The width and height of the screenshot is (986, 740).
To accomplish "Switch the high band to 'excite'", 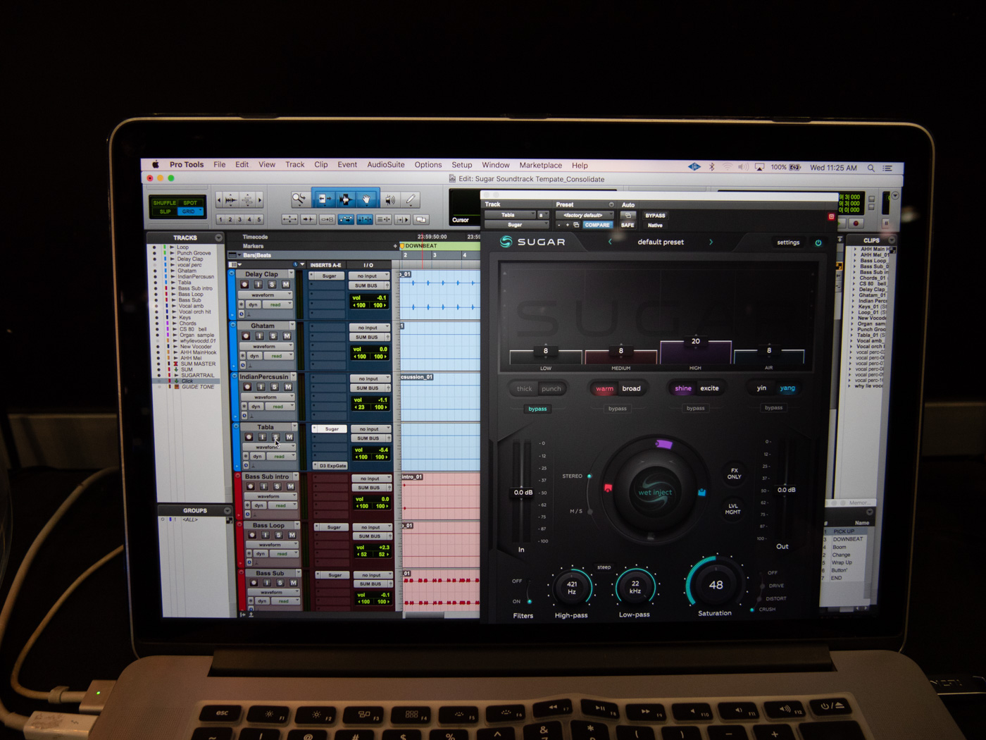I will pyautogui.click(x=709, y=388).
